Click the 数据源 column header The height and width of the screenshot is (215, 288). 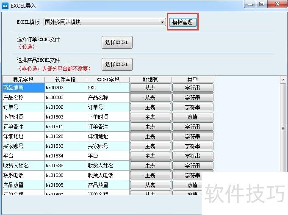[150, 80]
